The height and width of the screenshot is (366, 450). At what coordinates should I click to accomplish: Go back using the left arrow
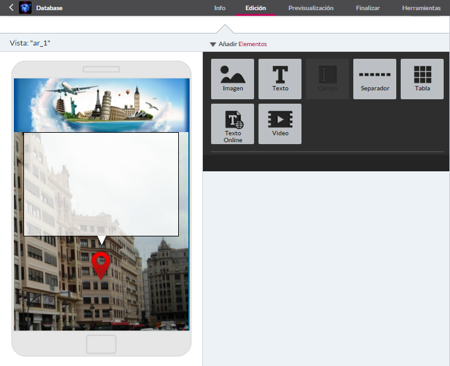coord(11,8)
